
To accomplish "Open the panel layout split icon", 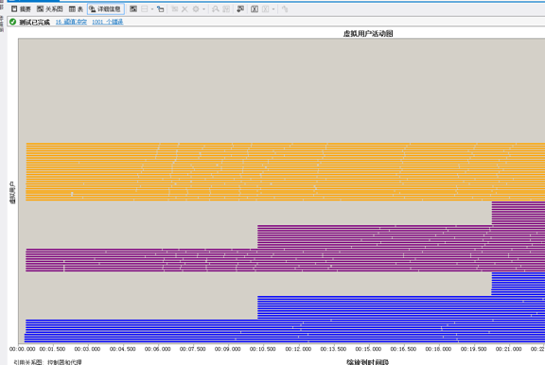I will tap(145, 9).
